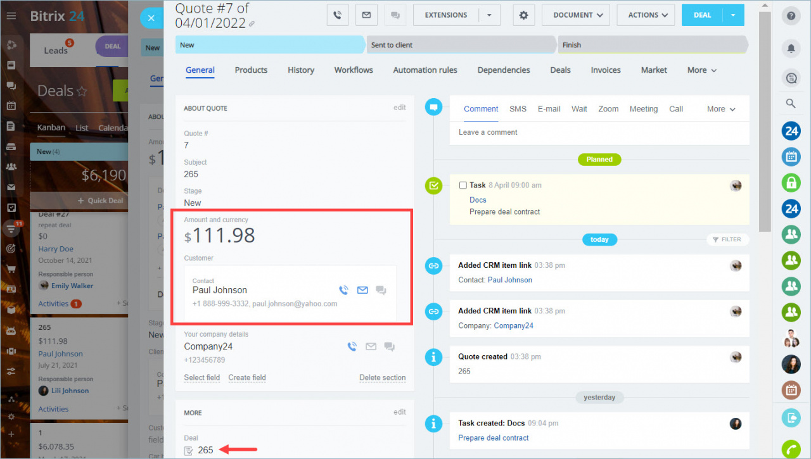Open the calendar icon in left sidebar
The height and width of the screenshot is (459, 811).
point(11,106)
